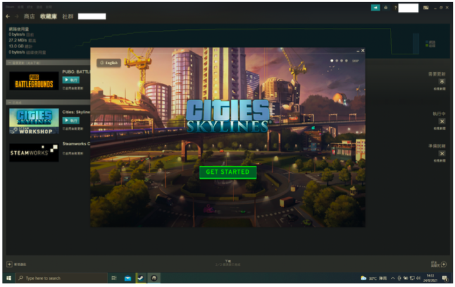Open the Windows notification center icon

click(x=445, y=278)
